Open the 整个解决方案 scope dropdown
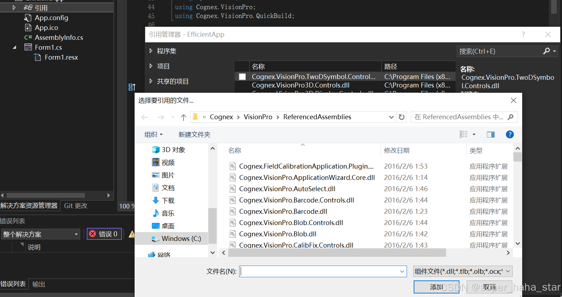562x297 pixels. coord(76,234)
